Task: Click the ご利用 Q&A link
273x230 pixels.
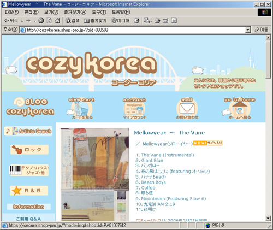Action: tap(28, 219)
